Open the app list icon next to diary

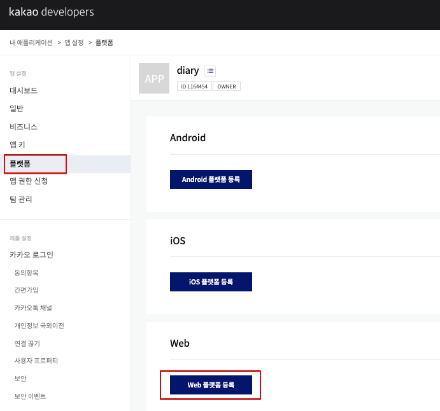point(210,71)
